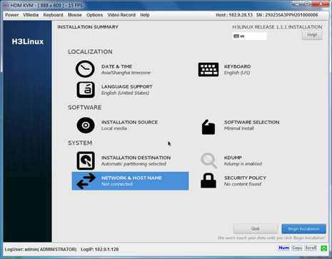
Task: Click Installation Destination hard disk icon
Action: click(86, 161)
